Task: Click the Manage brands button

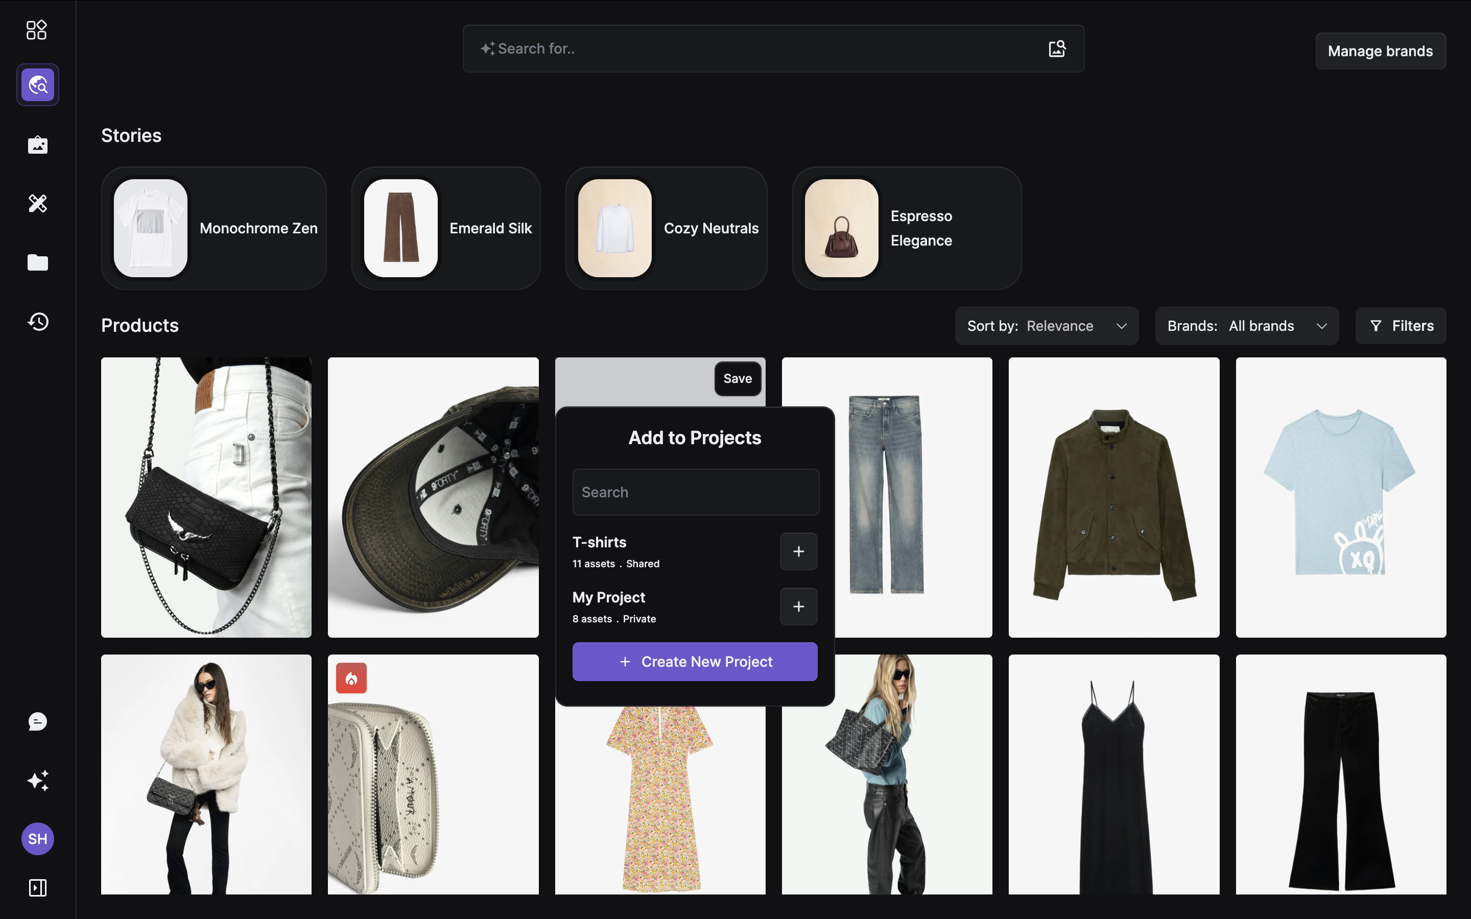Action: coord(1380,51)
